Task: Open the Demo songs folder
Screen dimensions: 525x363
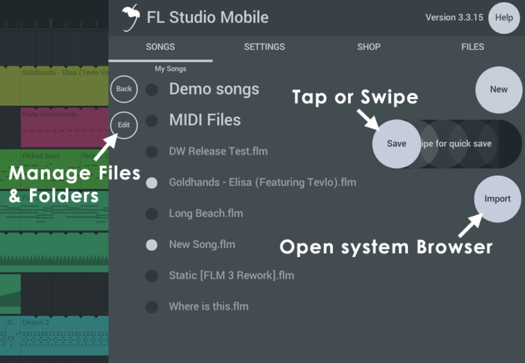Action: (x=214, y=89)
